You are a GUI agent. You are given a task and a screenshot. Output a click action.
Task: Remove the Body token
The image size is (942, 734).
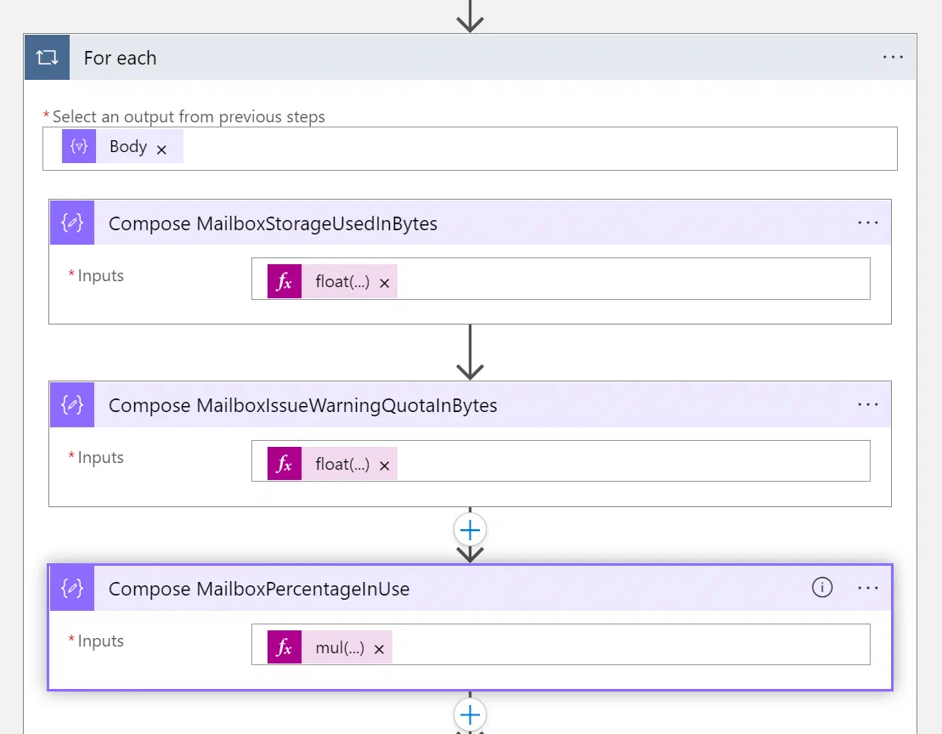(x=161, y=150)
